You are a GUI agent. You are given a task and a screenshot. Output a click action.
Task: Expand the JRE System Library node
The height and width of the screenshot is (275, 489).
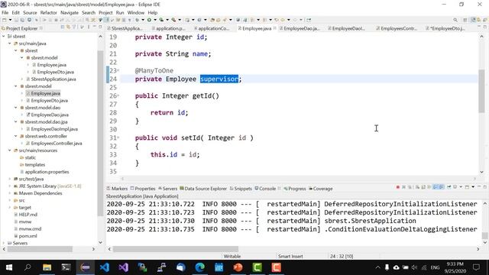point(10,186)
